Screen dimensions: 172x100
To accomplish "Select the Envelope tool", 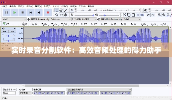I will click(61, 10).
